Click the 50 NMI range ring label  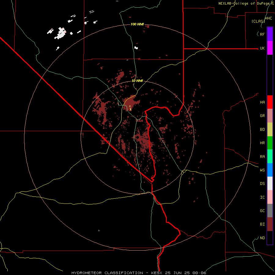pos(137,81)
